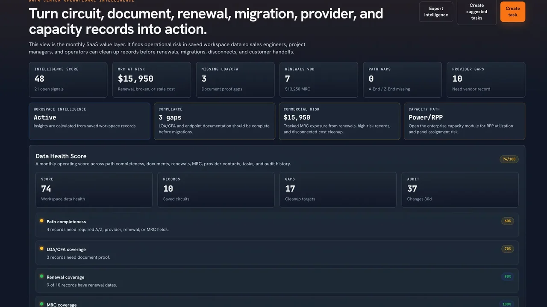Click the orange dot beside LOA/CFA coverage
The width and height of the screenshot is (547, 307).
41,249
